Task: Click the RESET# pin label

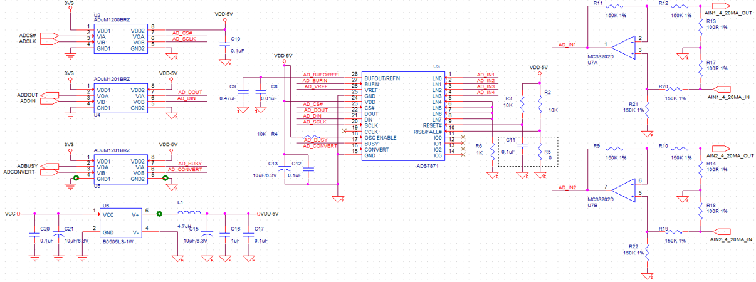Action: 432,125
